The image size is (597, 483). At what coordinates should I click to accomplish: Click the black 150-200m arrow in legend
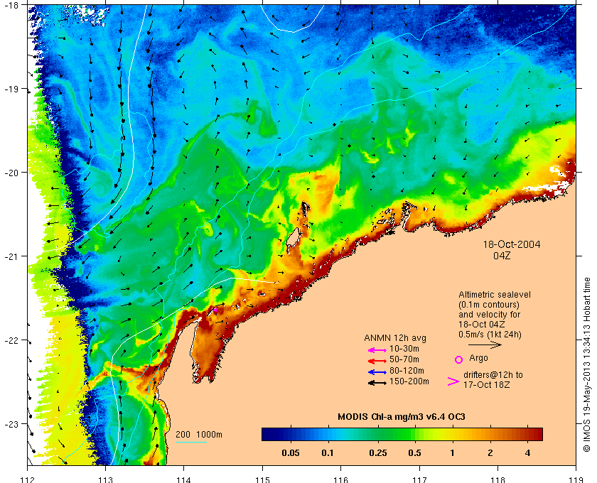pos(377,383)
